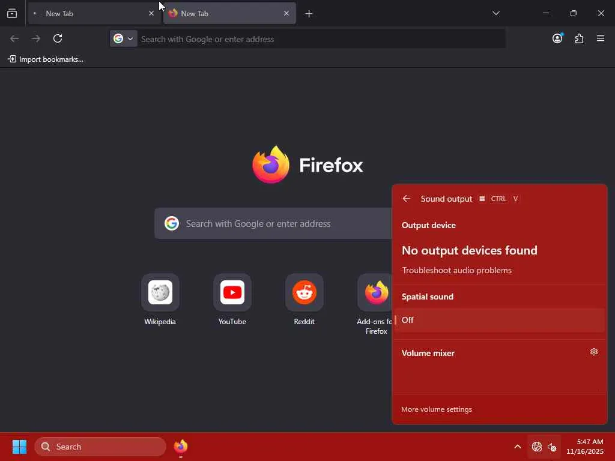Open the Firefox application hamburger menu
The width and height of the screenshot is (615, 461).
pos(601,38)
